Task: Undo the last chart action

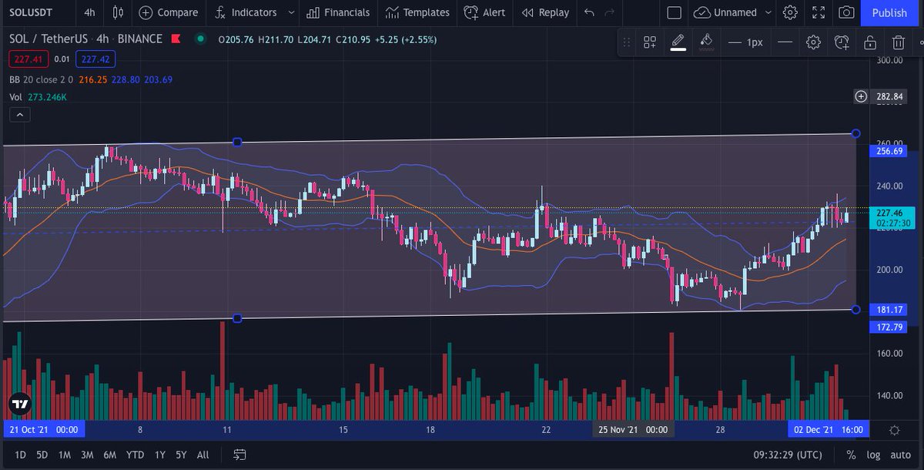Action: 589,12
